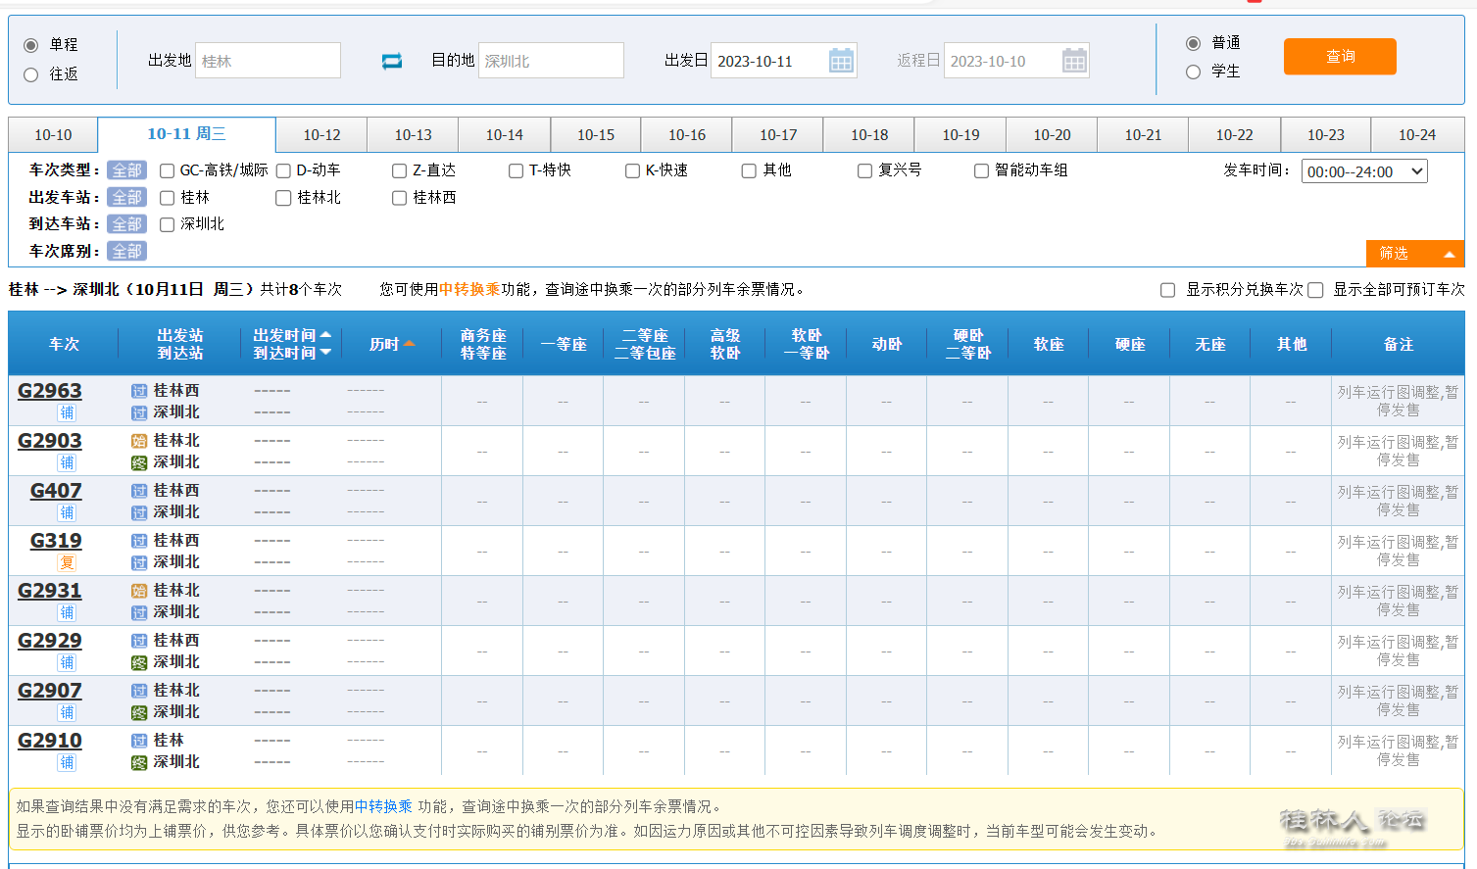
Task: Sort by 历时 duration arrow
Action: tap(409, 344)
